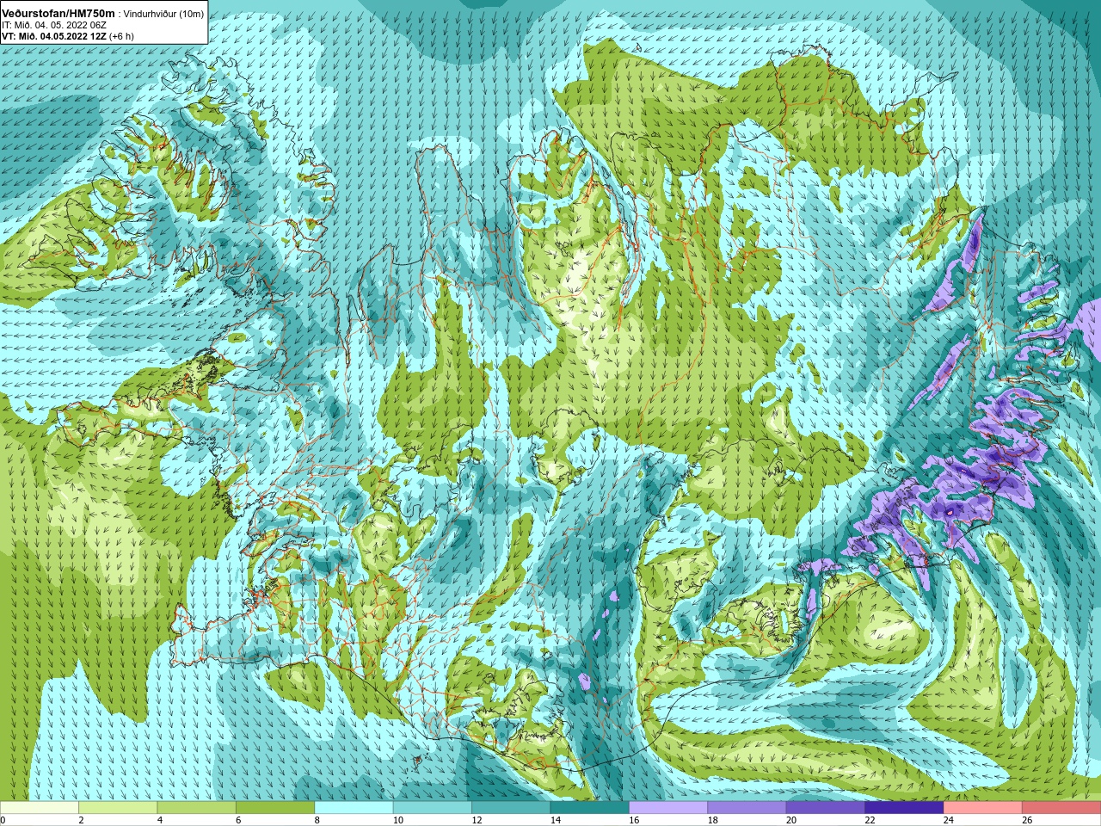Select the medium purple 18–20 legend swatch
The height and width of the screenshot is (826, 1101).
747,808
